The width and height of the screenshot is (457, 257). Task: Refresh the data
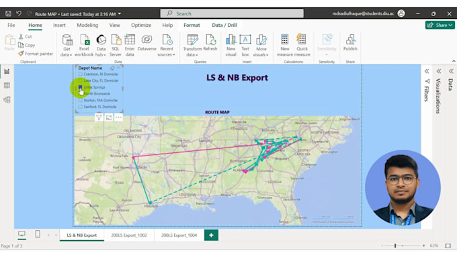coord(210,43)
